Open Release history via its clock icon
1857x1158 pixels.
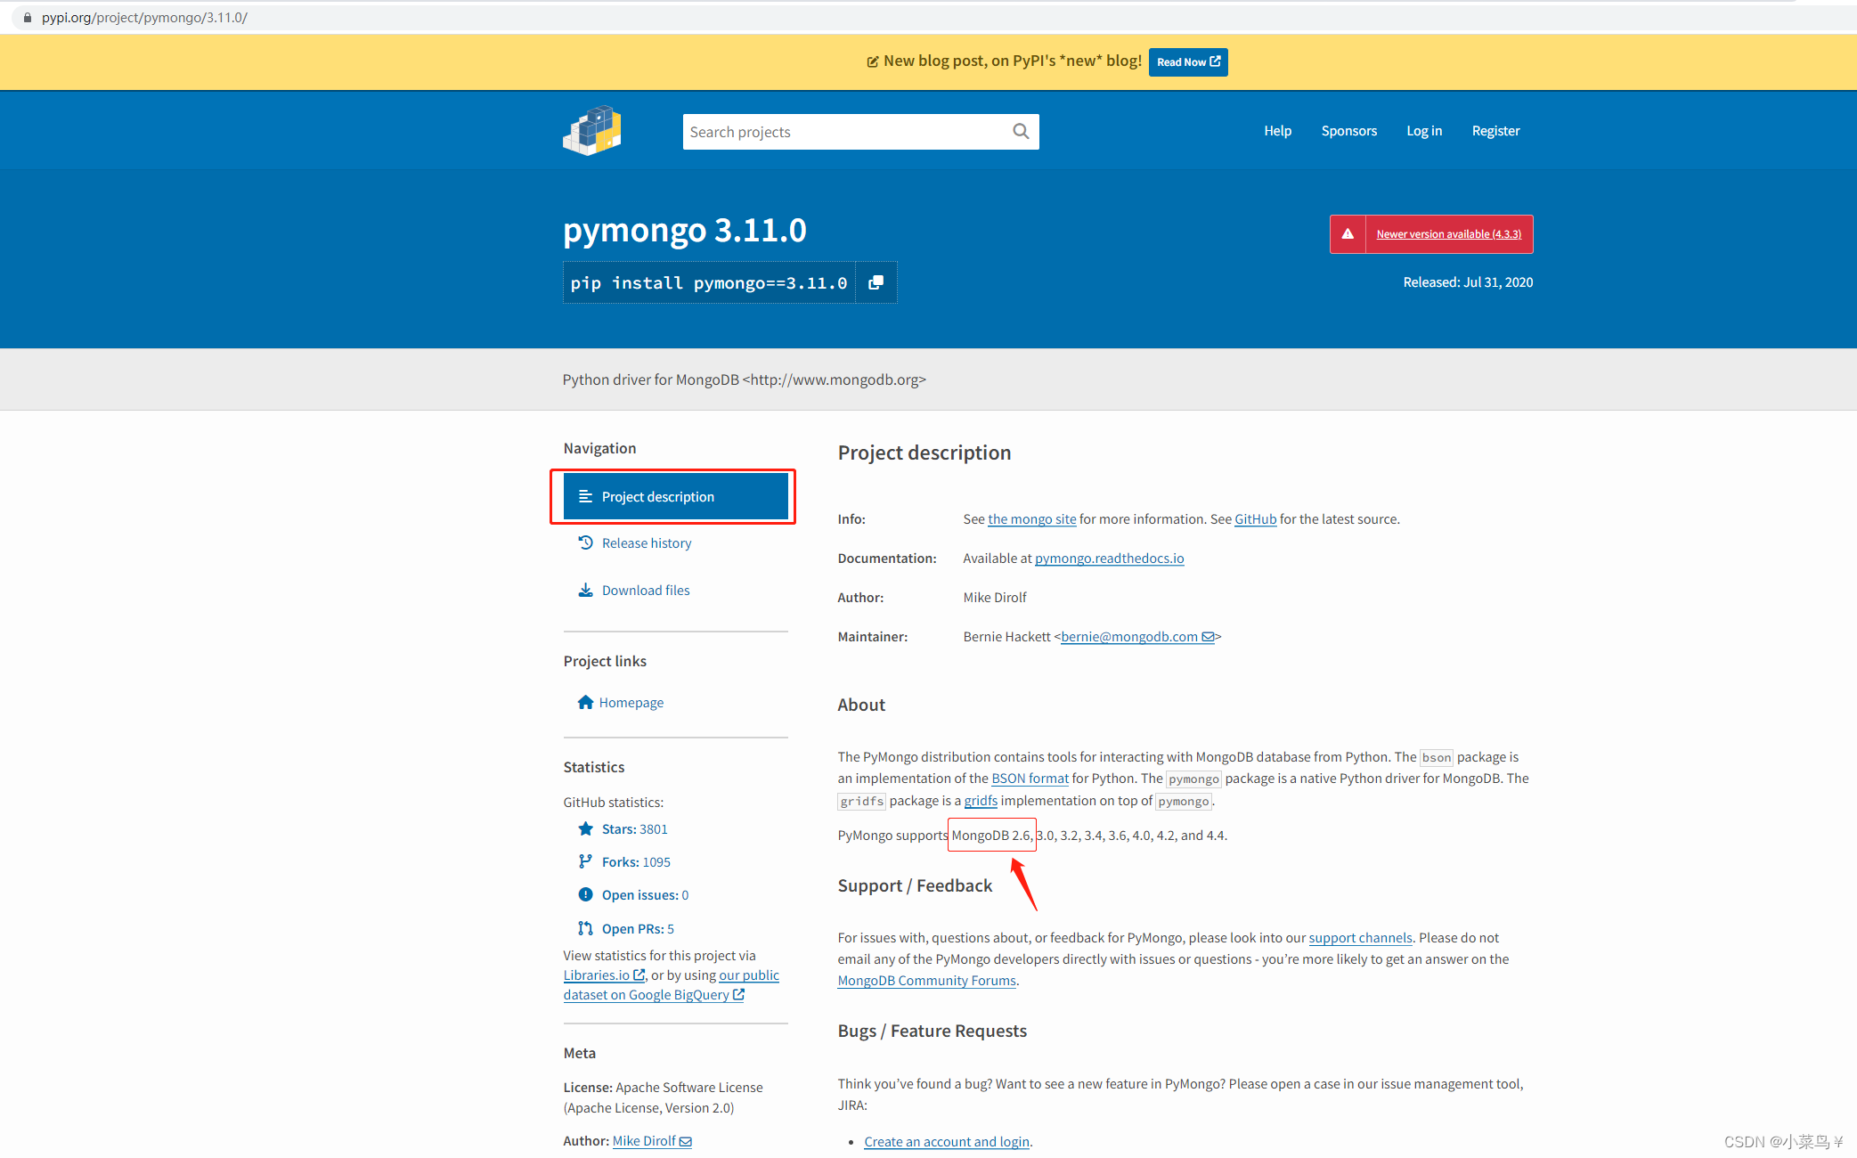click(x=585, y=542)
